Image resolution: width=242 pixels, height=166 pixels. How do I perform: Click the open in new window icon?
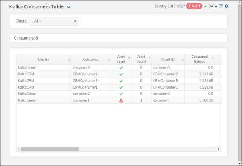click(221, 6)
